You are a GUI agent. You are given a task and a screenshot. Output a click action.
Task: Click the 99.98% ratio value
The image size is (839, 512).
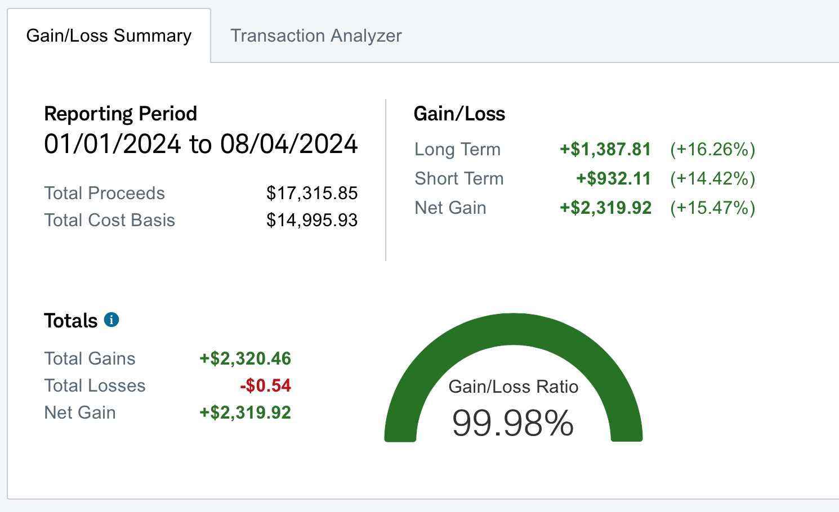(x=513, y=423)
